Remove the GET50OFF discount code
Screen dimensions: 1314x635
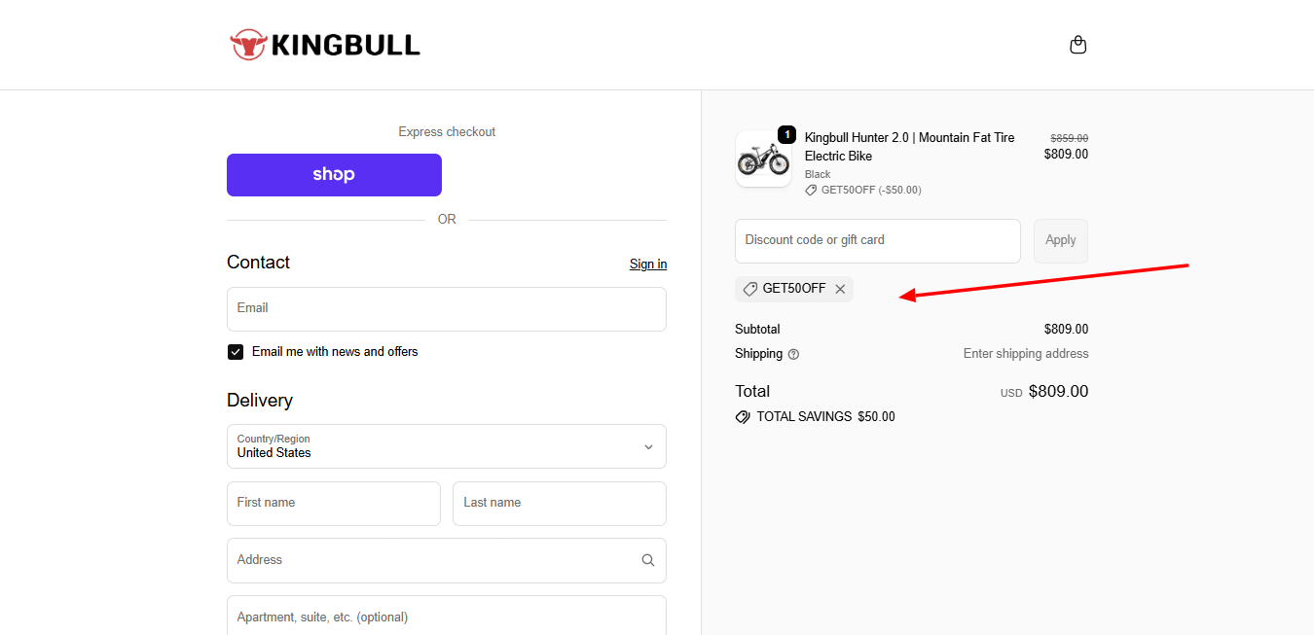pyautogui.click(x=840, y=289)
